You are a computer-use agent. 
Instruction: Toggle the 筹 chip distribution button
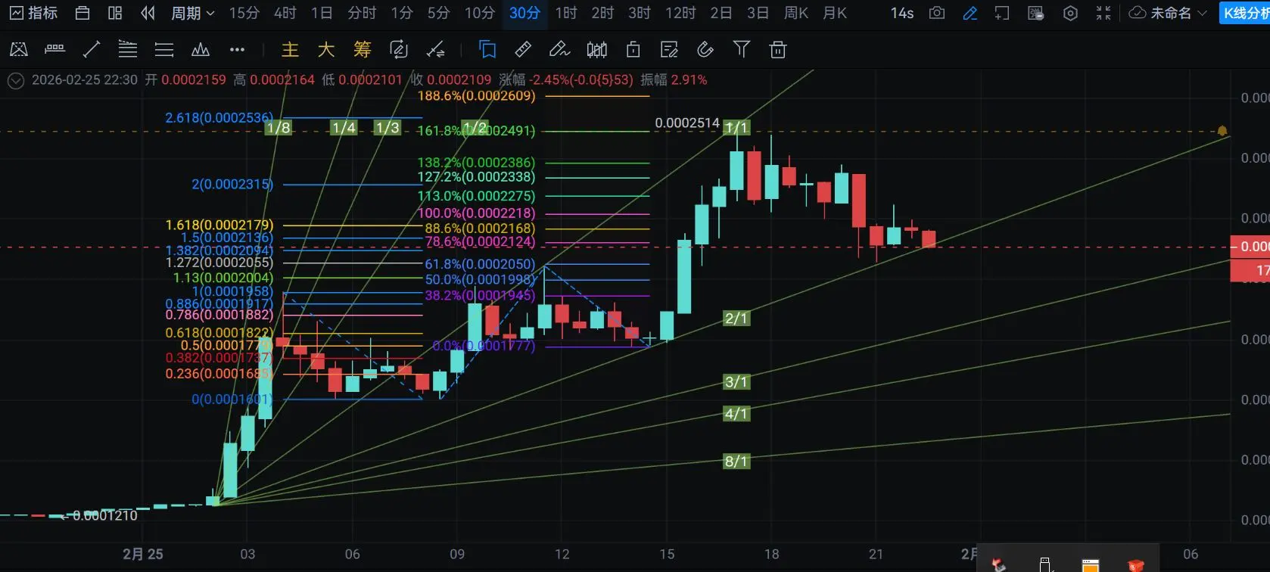(x=363, y=50)
